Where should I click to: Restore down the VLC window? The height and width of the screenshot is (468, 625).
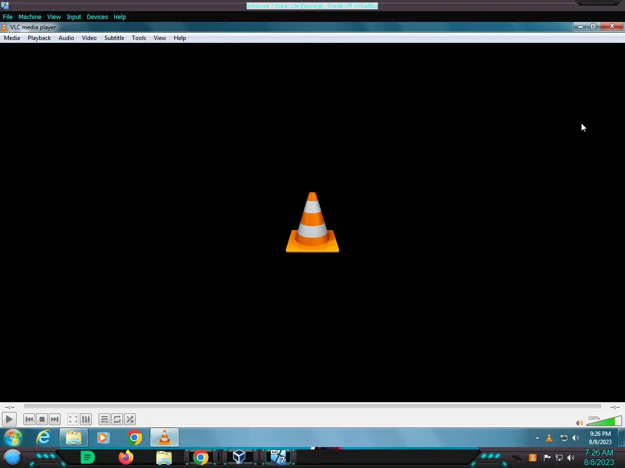(593, 26)
